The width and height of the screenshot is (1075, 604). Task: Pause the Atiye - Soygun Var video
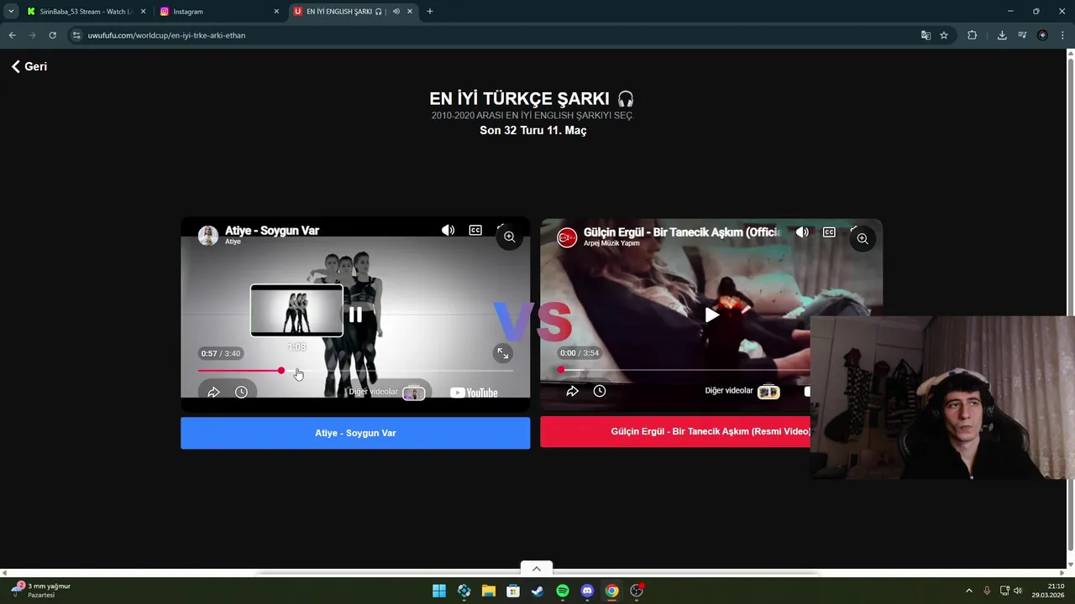pos(355,315)
